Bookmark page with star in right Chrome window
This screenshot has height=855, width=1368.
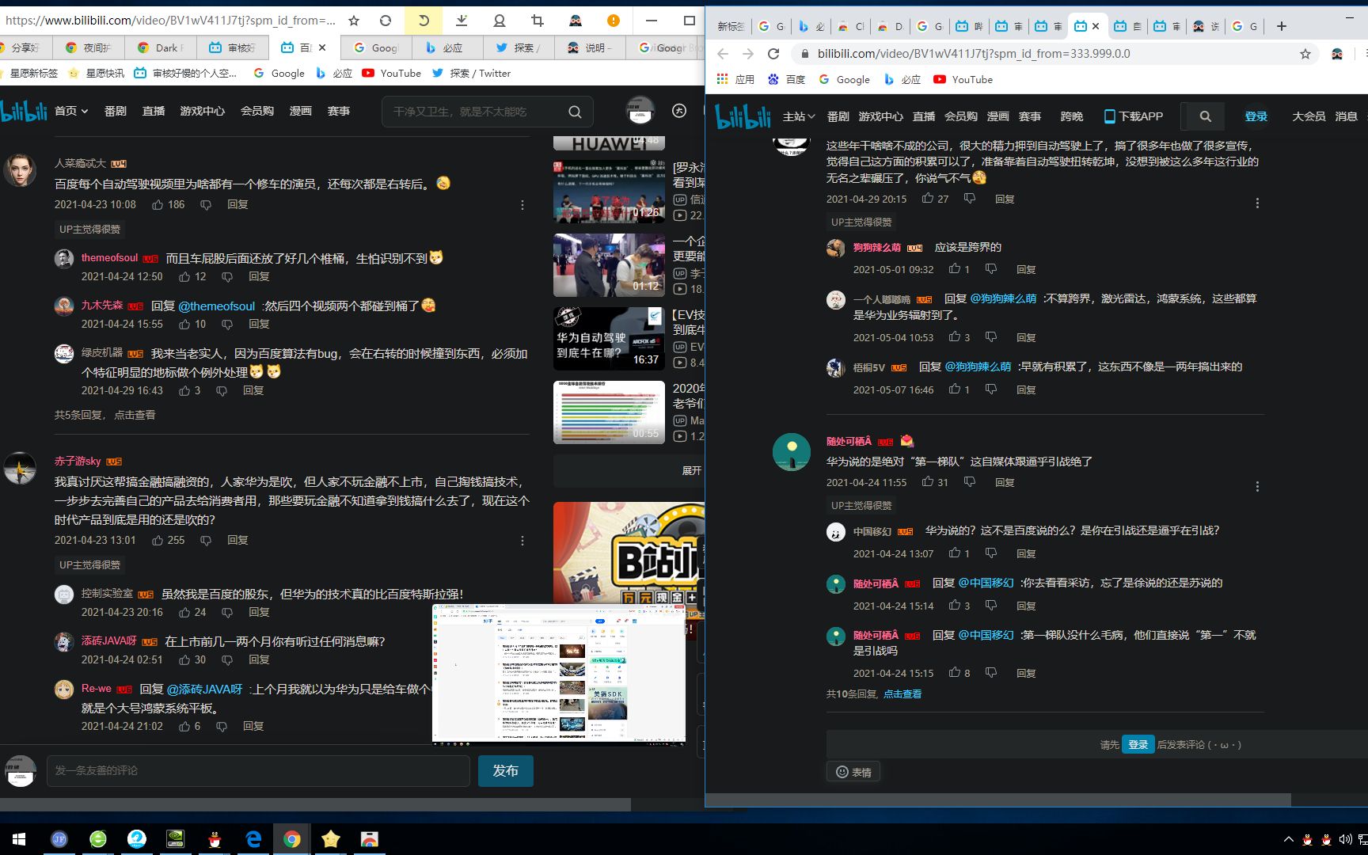tap(1305, 54)
